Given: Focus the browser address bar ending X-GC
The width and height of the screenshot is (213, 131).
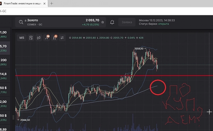Looking at the screenshot, I should pyautogui.click(x=107, y=11).
